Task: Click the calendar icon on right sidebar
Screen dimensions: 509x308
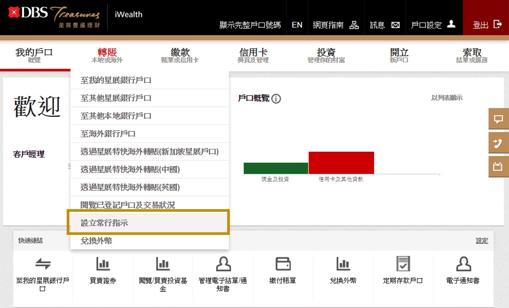Action: coord(498,166)
